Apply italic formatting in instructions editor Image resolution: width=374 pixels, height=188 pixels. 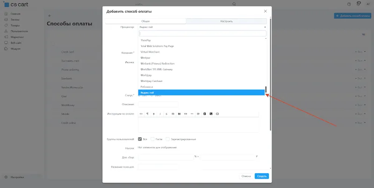click(160, 114)
